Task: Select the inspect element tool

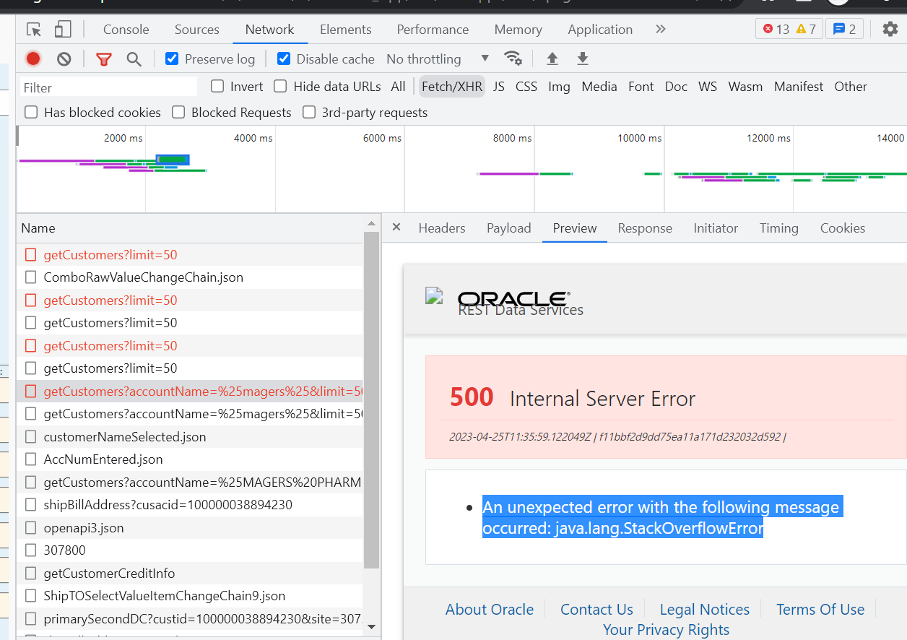Action: 32,28
